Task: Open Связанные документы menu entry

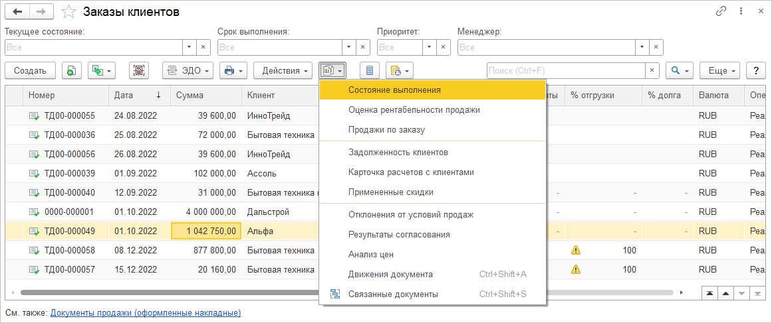Action: click(393, 294)
